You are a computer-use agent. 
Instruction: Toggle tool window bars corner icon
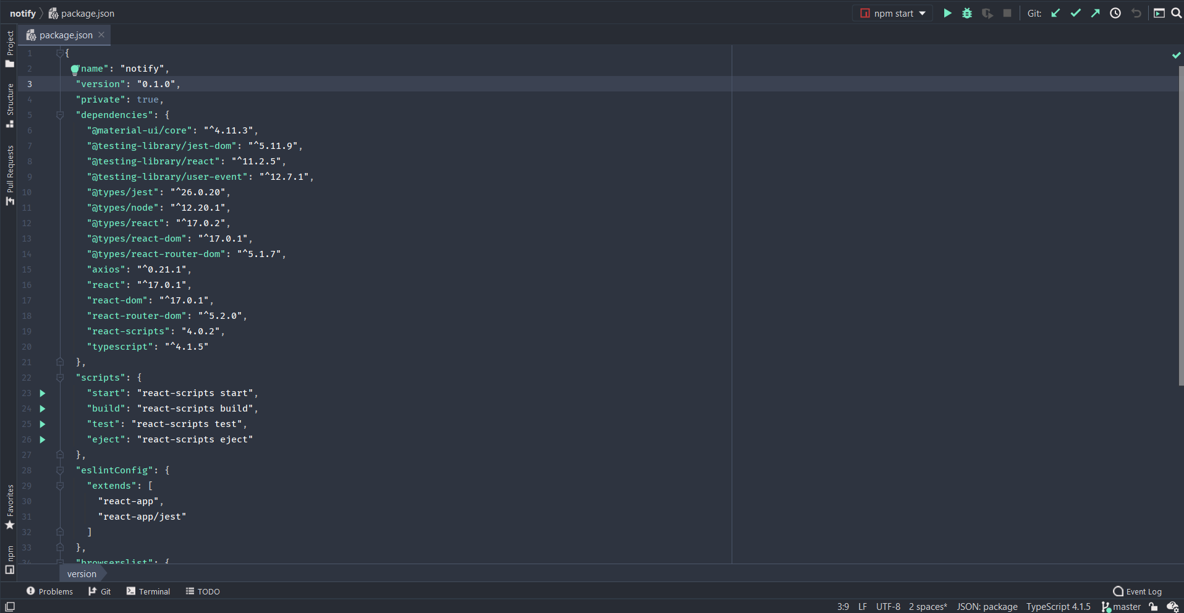pyautogui.click(x=10, y=607)
